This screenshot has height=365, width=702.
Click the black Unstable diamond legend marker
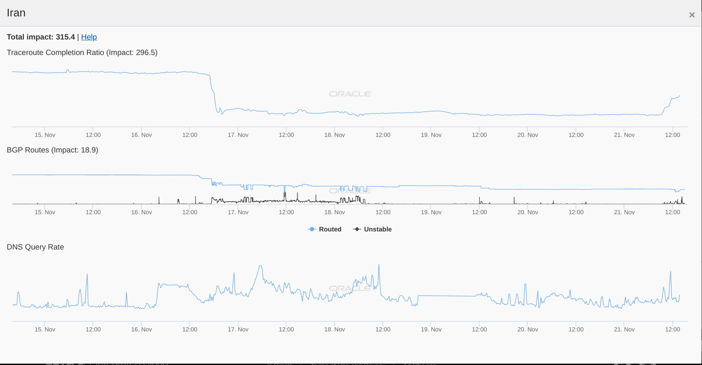pos(357,229)
